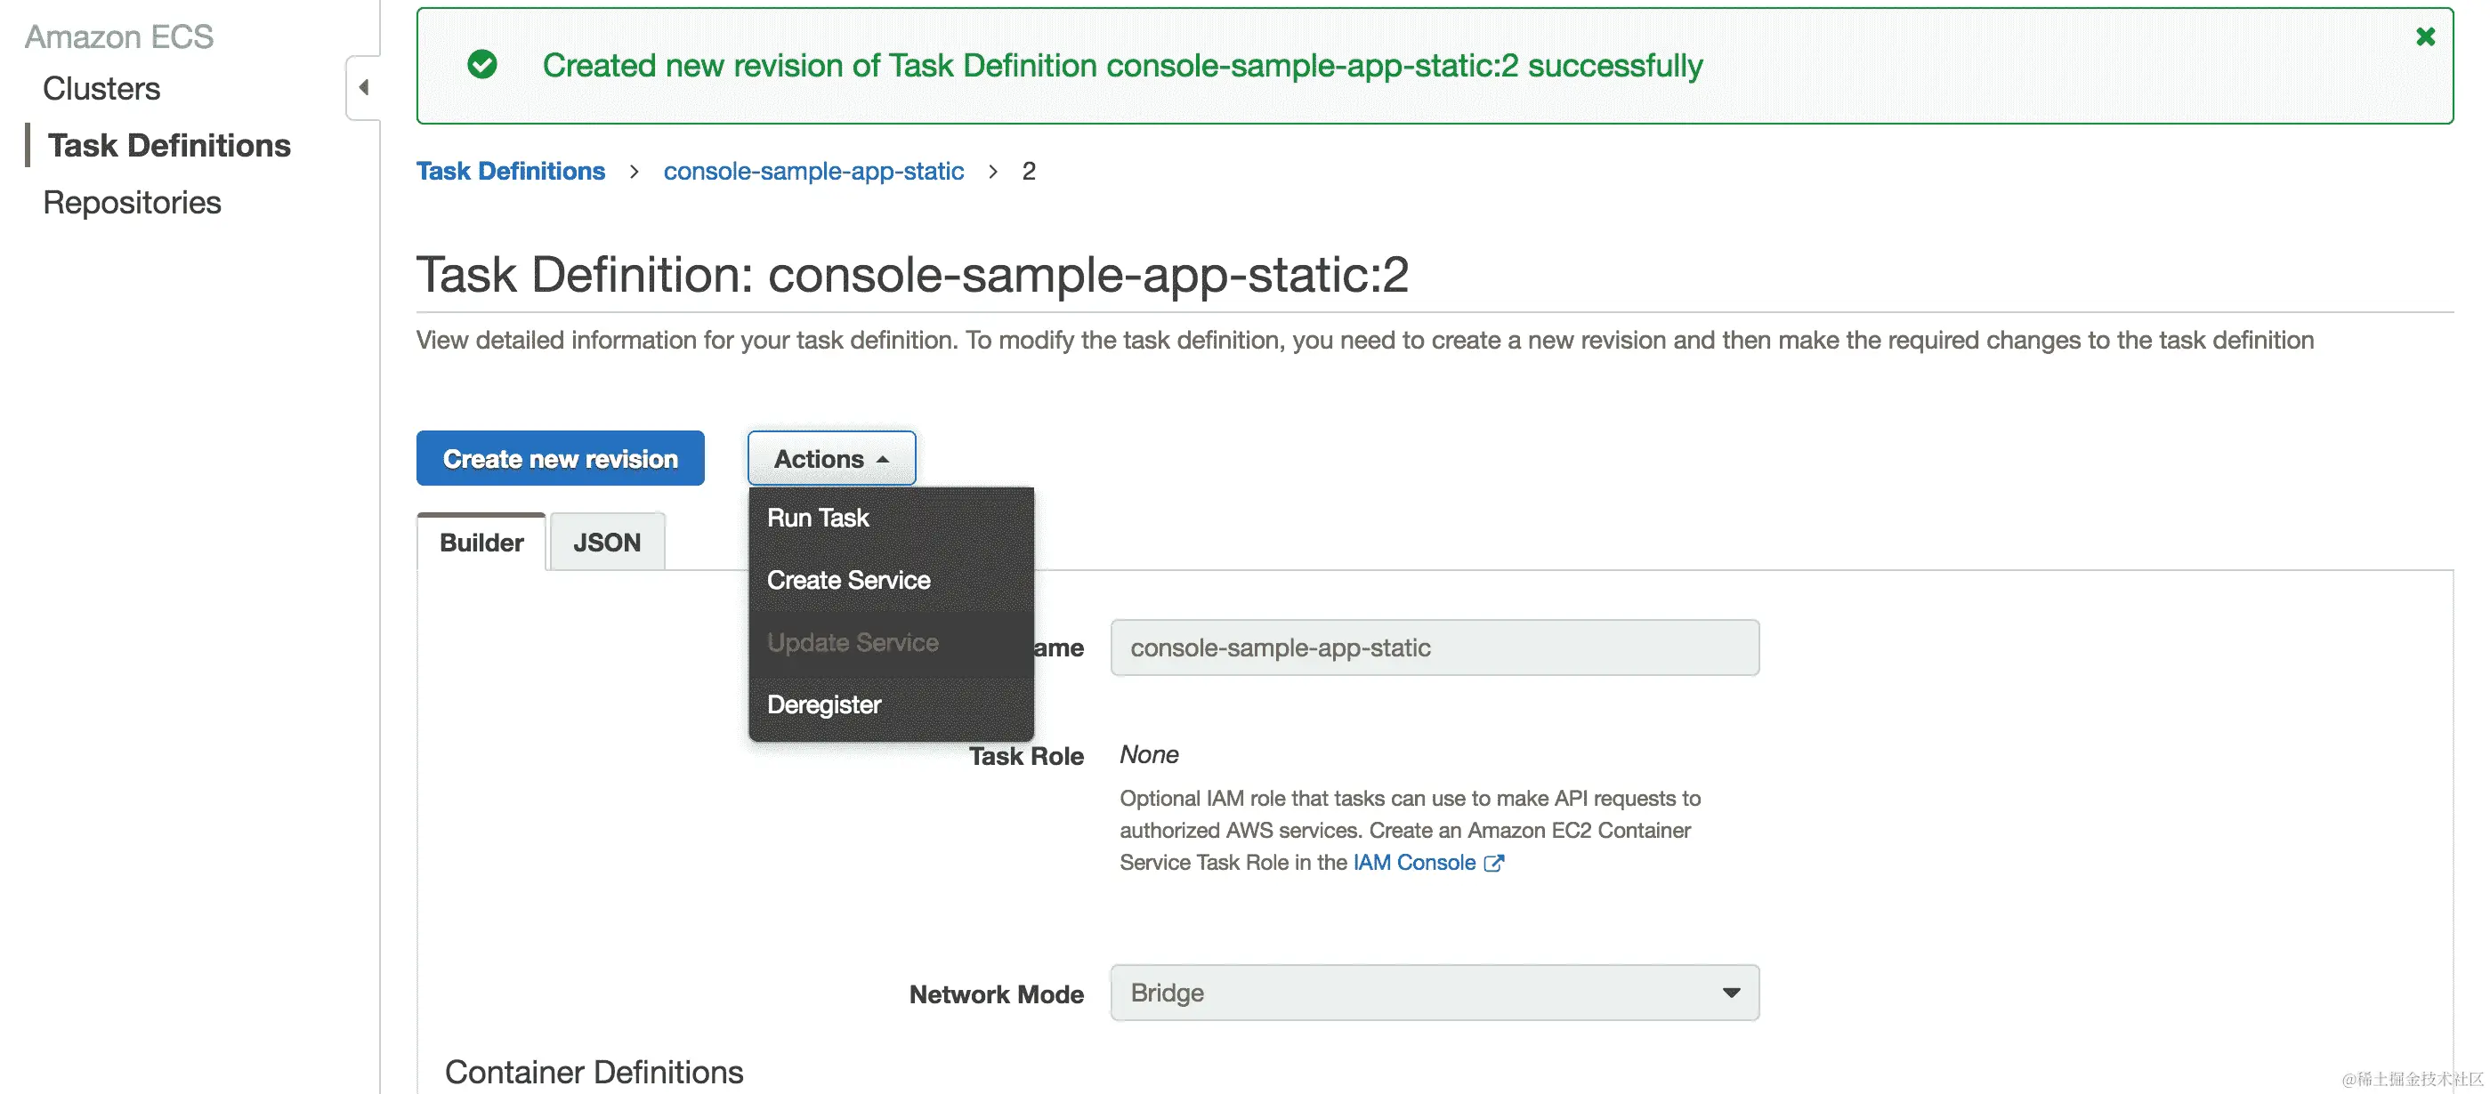Select Update Service menu entry
The height and width of the screenshot is (1094, 2490).
tap(852, 643)
